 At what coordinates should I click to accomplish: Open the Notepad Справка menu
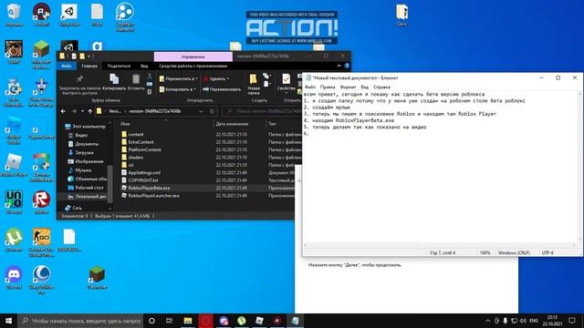tap(381, 87)
